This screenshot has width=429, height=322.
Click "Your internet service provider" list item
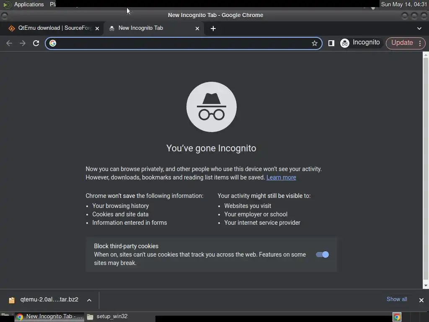(262, 223)
